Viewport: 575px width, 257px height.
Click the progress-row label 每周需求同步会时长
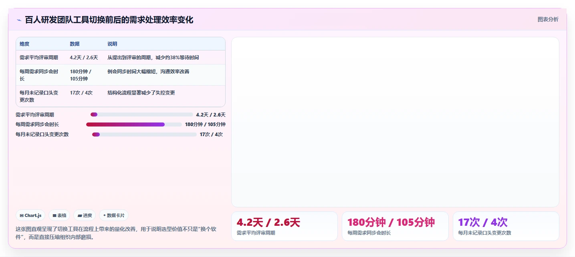click(37, 124)
